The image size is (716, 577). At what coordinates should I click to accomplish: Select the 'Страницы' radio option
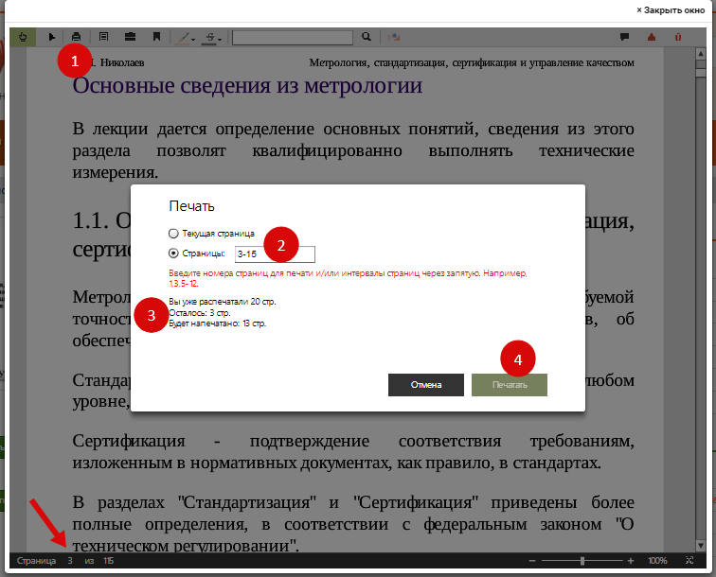point(172,254)
